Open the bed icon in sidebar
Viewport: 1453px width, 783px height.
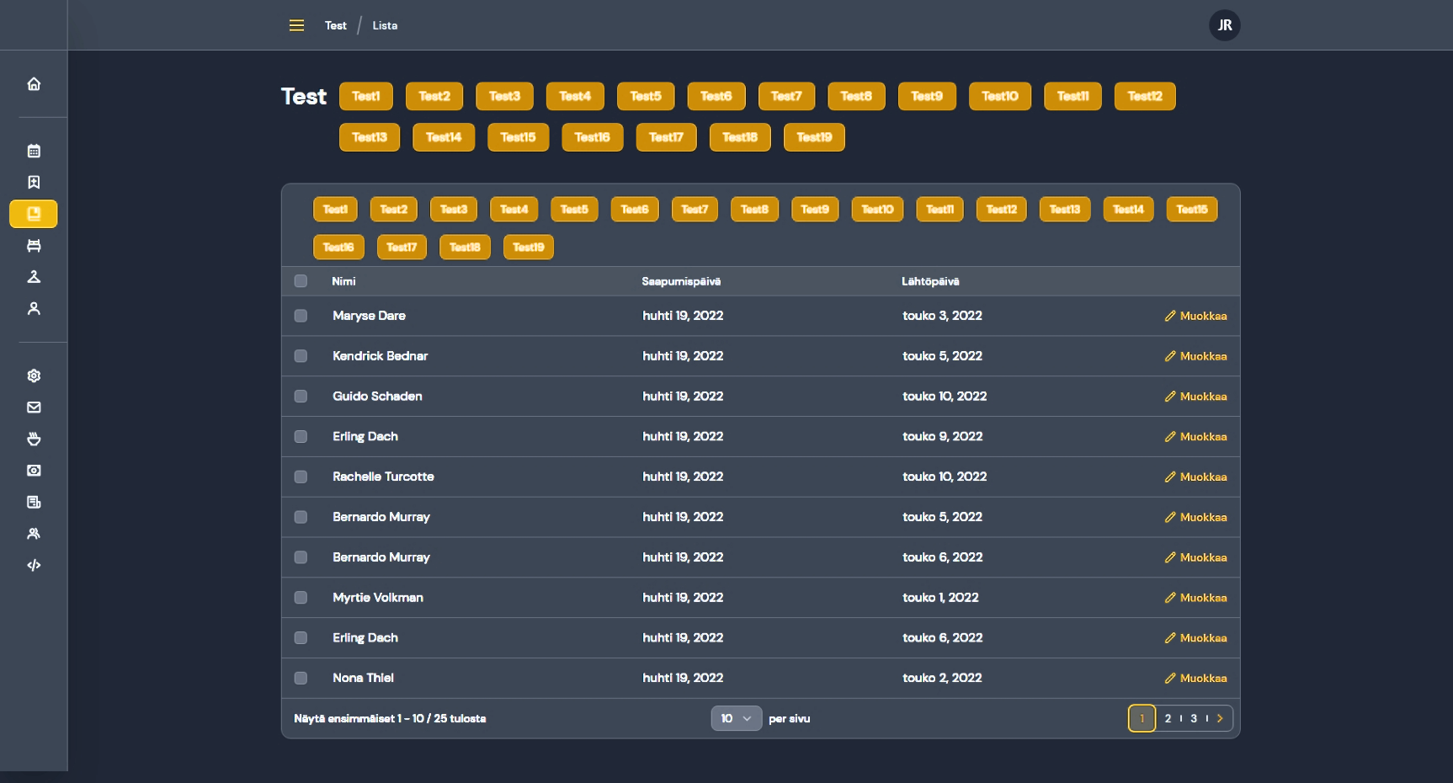point(34,245)
